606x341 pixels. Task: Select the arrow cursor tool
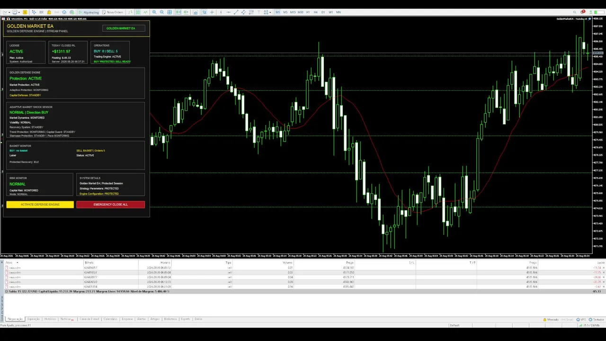[204, 12]
